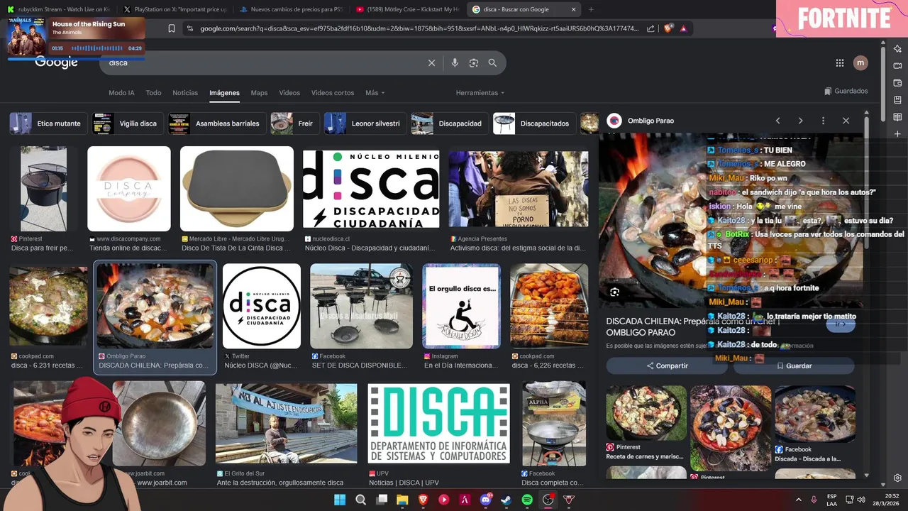Open the Núcleo Milenio Disca banner image
This screenshot has height=511, width=908.
point(371,189)
